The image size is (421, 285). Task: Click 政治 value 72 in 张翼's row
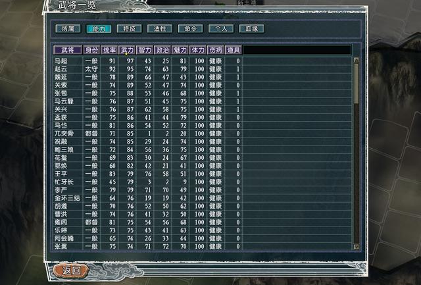coord(166,246)
